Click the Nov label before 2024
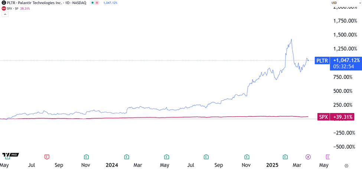This screenshot has height=170, width=362. pyautogui.click(x=86, y=166)
